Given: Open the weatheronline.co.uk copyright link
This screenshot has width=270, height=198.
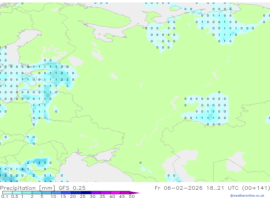Looking at the screenshot, I should pyautogui.click(x=247, y=196).
